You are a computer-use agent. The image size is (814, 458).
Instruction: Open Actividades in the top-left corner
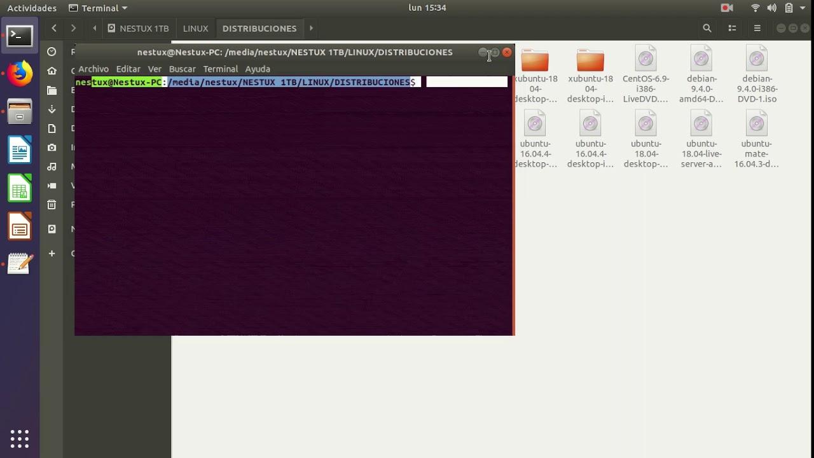[31, 8]
